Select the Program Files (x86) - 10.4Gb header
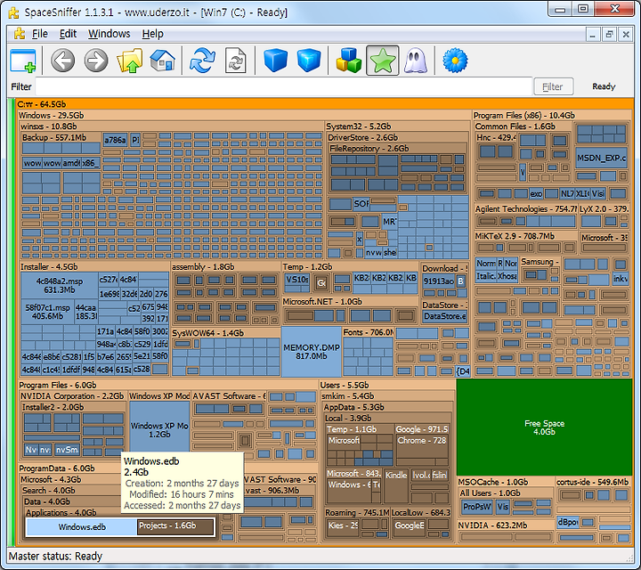This screenshot has height=570, width=641. tap(552, 115)
